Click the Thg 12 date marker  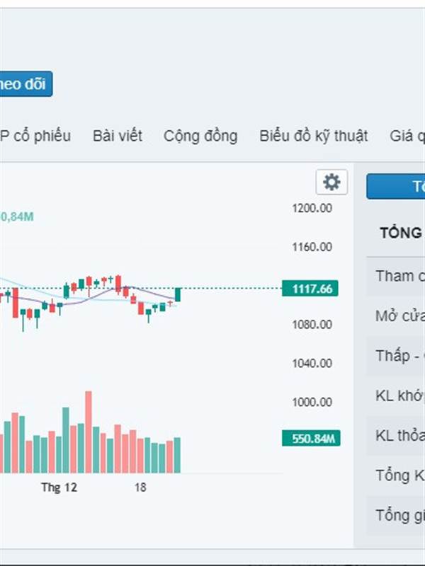[x=59, y=487]
